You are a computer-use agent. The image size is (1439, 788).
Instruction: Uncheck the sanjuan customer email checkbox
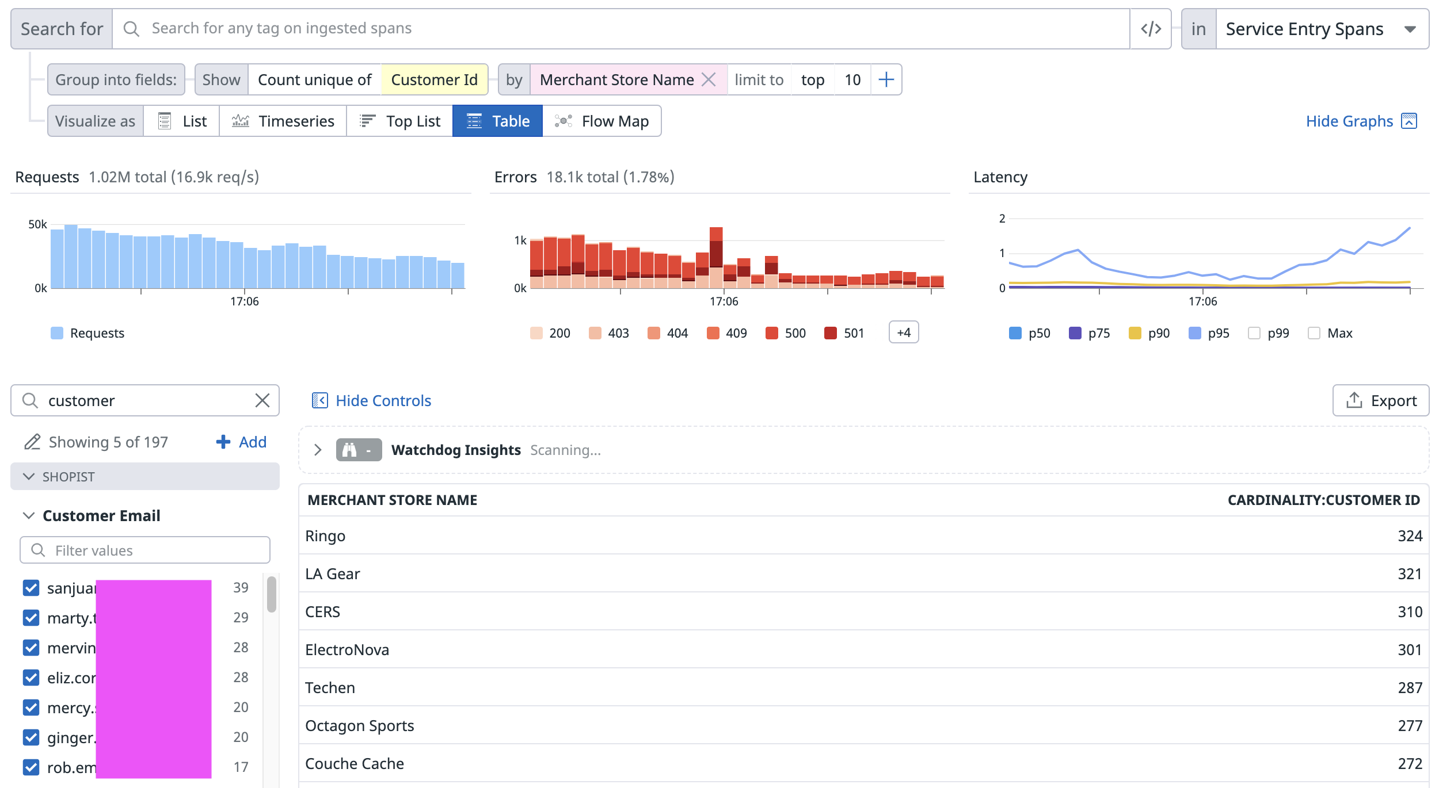(31, 588)
